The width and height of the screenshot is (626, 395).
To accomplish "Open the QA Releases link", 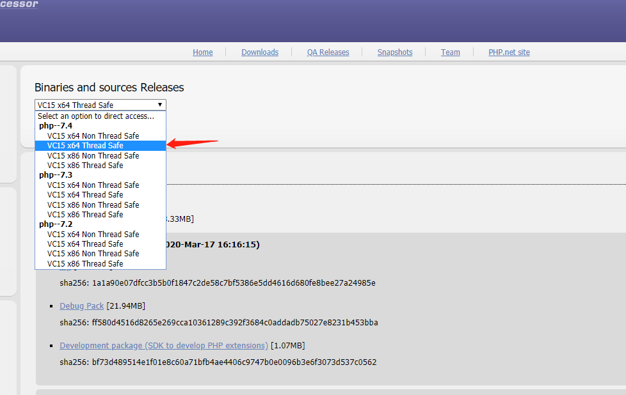I will (328, 52).
